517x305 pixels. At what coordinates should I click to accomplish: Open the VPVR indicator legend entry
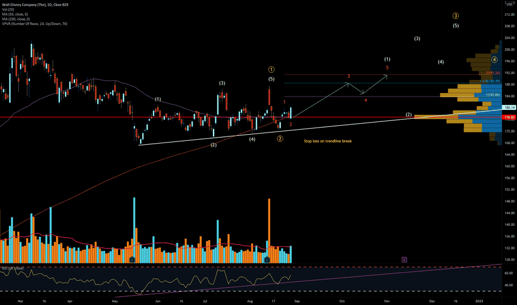click(x=34, y=24)
